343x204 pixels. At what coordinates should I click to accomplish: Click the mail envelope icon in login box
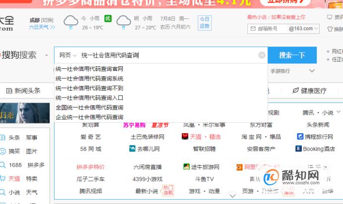tap(253, 29)
